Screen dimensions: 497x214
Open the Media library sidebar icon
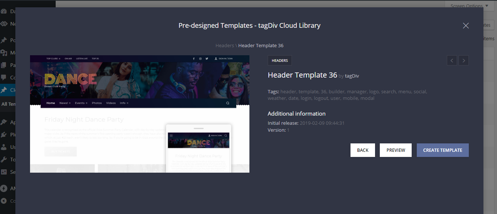(4, 53)
